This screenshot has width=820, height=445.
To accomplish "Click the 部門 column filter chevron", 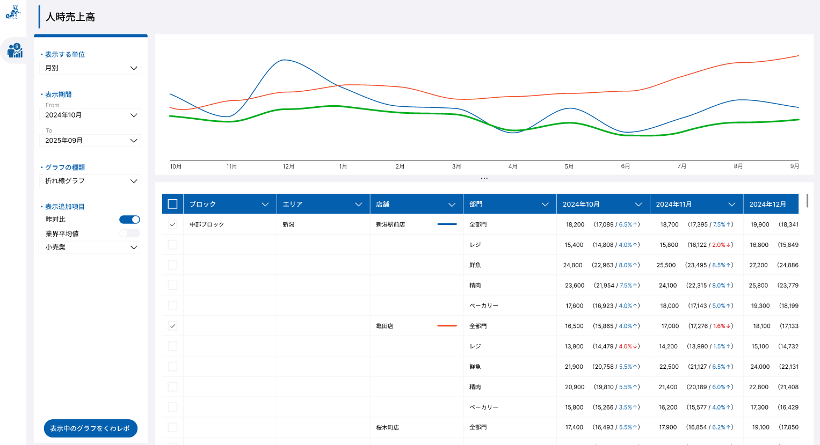I will [x=545, y=205].
